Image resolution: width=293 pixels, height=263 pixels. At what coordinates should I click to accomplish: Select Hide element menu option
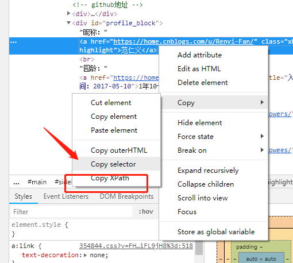[199, 123]
